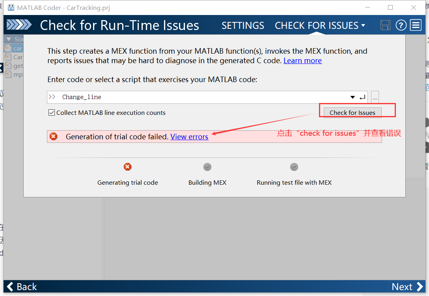Click the MATLAB Coder title bar app icon

pos(11,7)
